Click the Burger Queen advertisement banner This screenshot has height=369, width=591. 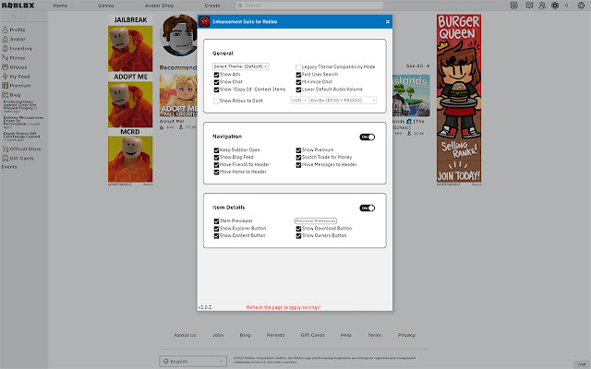(x=459, y=99)
